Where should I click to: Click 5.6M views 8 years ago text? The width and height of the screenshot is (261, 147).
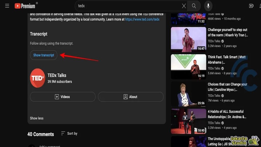[222, 73]
